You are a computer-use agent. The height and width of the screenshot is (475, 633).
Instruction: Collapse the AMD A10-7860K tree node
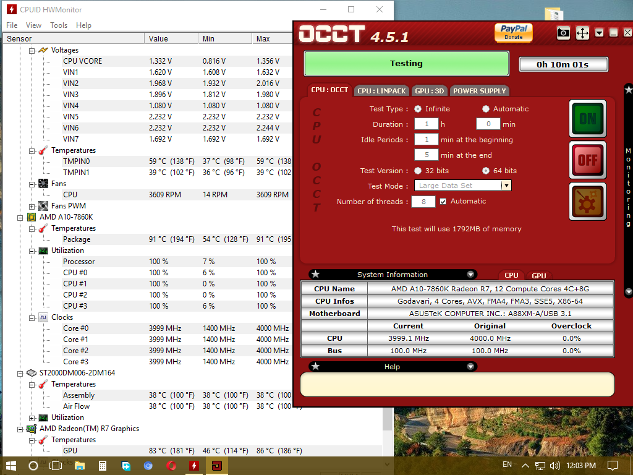tap(20, 217)
